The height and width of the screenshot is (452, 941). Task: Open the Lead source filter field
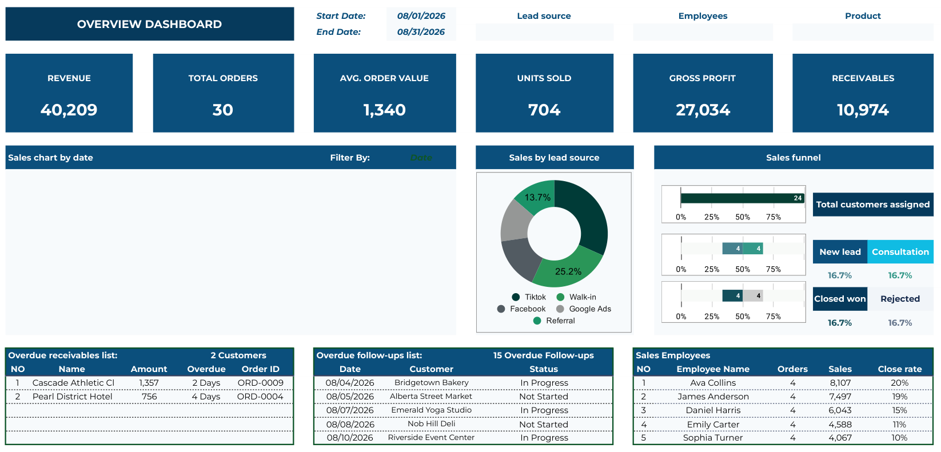[x=544, y=32]
